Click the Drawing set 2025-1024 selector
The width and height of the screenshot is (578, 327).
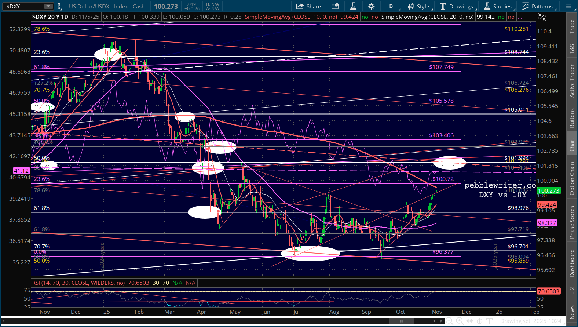531,321
